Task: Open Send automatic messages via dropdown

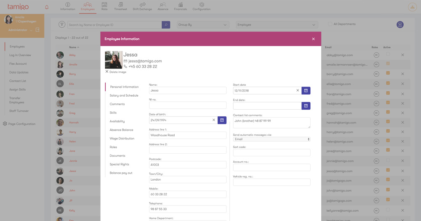Action: 272,139
